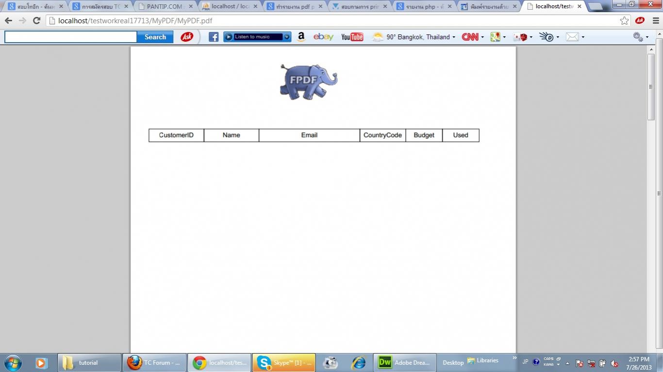Image resolution: width=663 pixels, height=372 pixels.
Task: Click the red Ask logo beside Search button
Action: (x=187, y=37)
